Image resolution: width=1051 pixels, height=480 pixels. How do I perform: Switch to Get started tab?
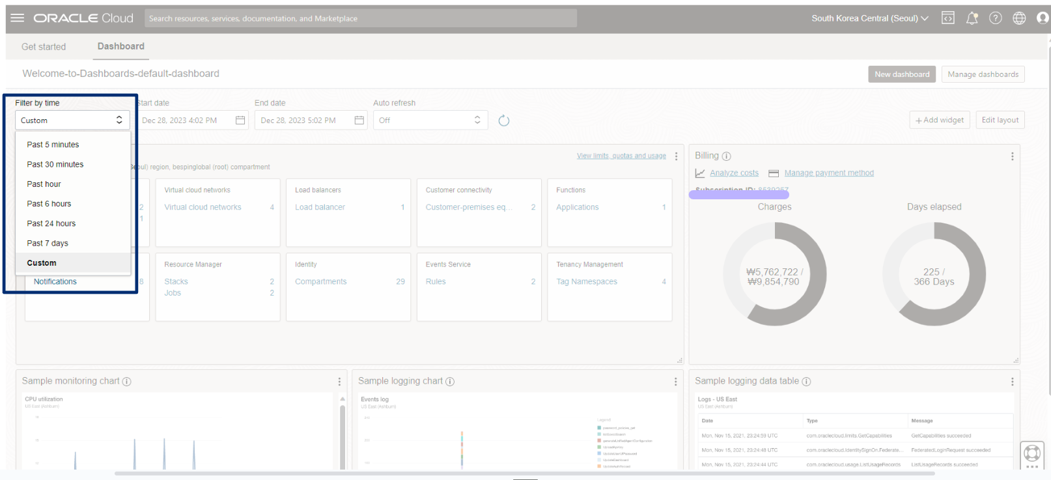coord(44,47)
